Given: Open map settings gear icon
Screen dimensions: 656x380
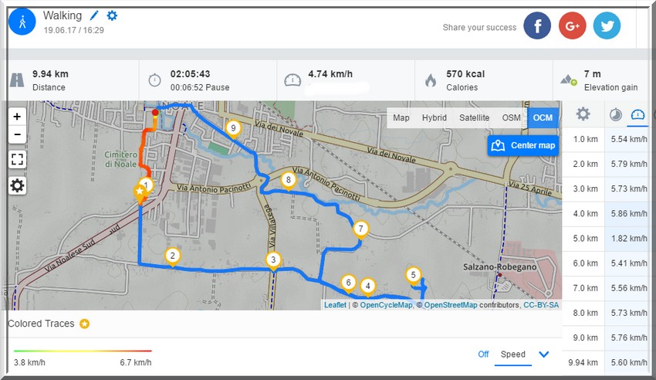Looking at the screenshot, I should [17, 185].
